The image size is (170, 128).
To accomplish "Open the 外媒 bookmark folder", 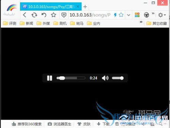I will tap(43, 23).
